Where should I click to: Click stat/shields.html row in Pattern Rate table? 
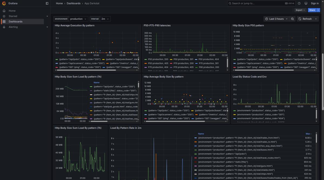(236, 170)
